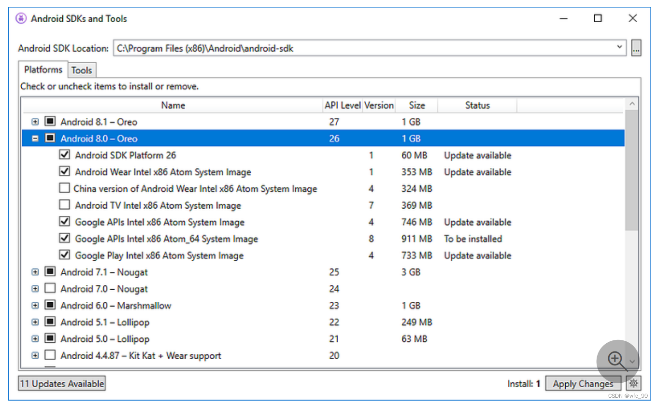Switch to the Tools tab
Image resolution: width=655 pixels, height=403 pixels.
click(82, 70)
